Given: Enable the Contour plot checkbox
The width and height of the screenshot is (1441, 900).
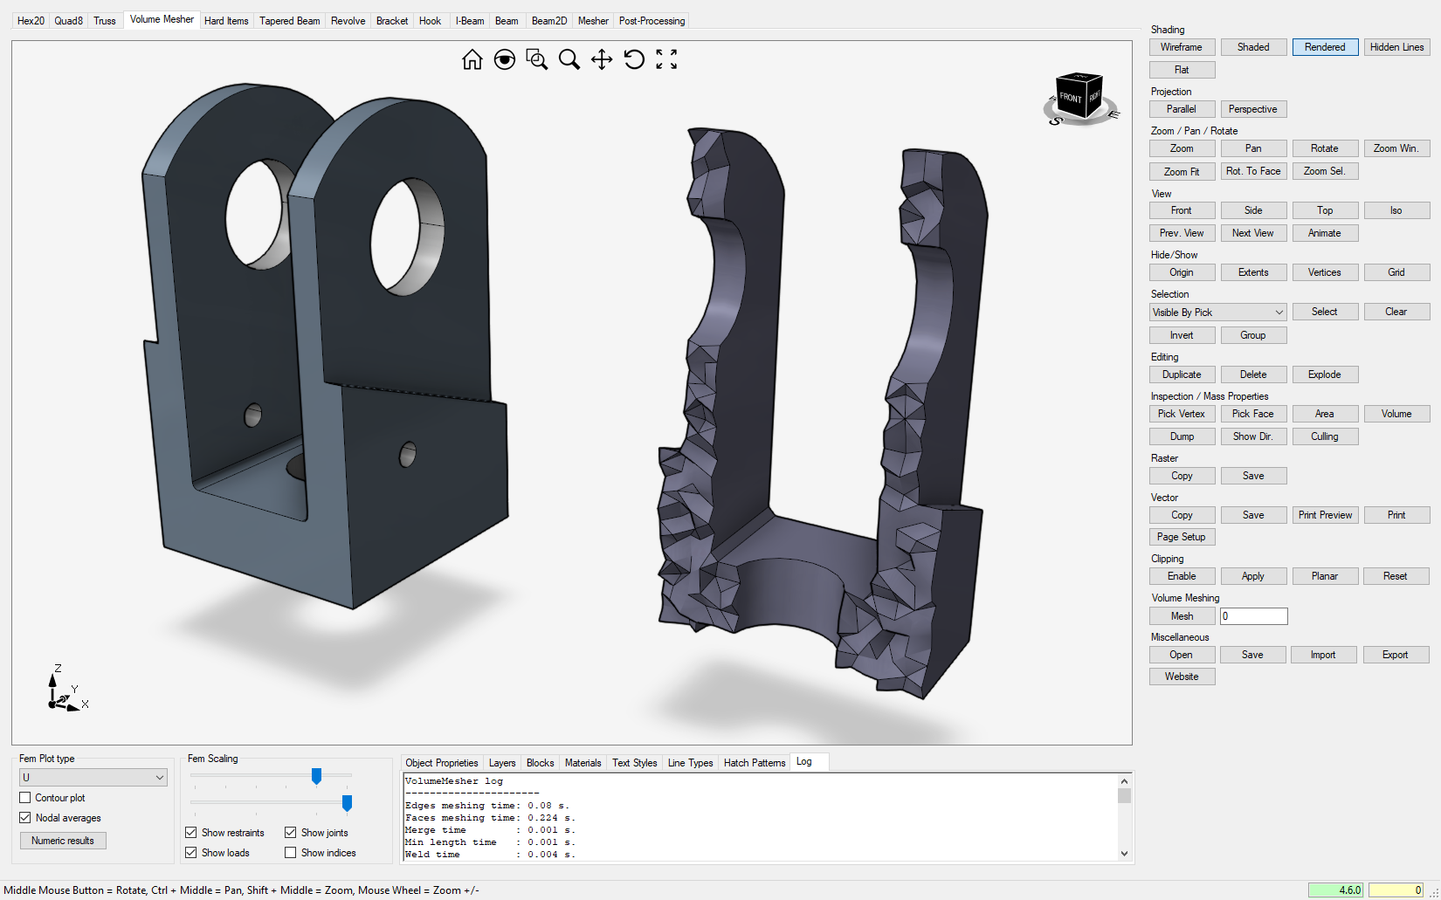Looking at the screenshot, I should pyautogui.click(x=25, y=798).
